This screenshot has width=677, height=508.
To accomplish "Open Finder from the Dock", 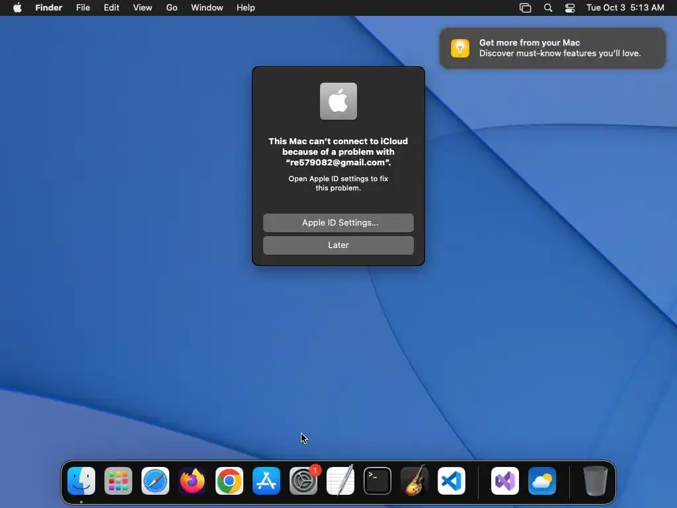I will [x=81, y=481].
